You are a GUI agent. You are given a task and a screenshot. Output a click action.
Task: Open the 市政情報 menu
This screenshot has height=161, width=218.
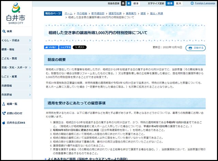[x=16, y=86]
